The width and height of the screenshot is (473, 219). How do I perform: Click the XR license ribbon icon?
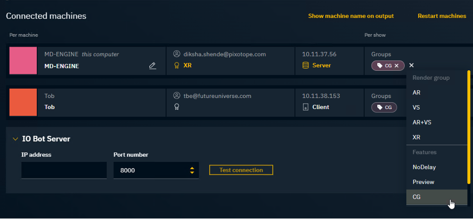point(177,66)
